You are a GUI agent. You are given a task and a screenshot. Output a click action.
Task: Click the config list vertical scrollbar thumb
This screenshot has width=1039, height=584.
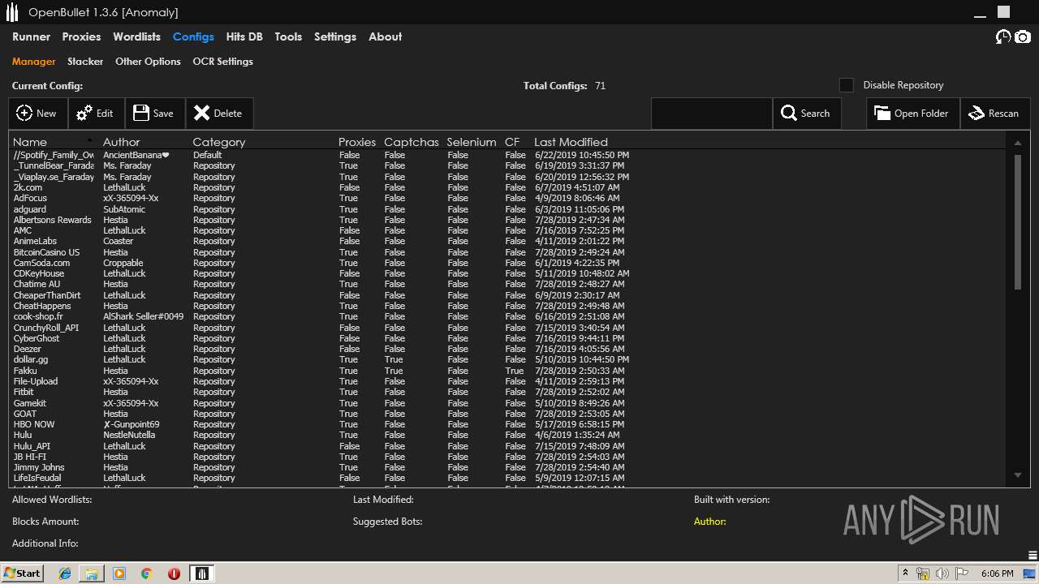1018,221
